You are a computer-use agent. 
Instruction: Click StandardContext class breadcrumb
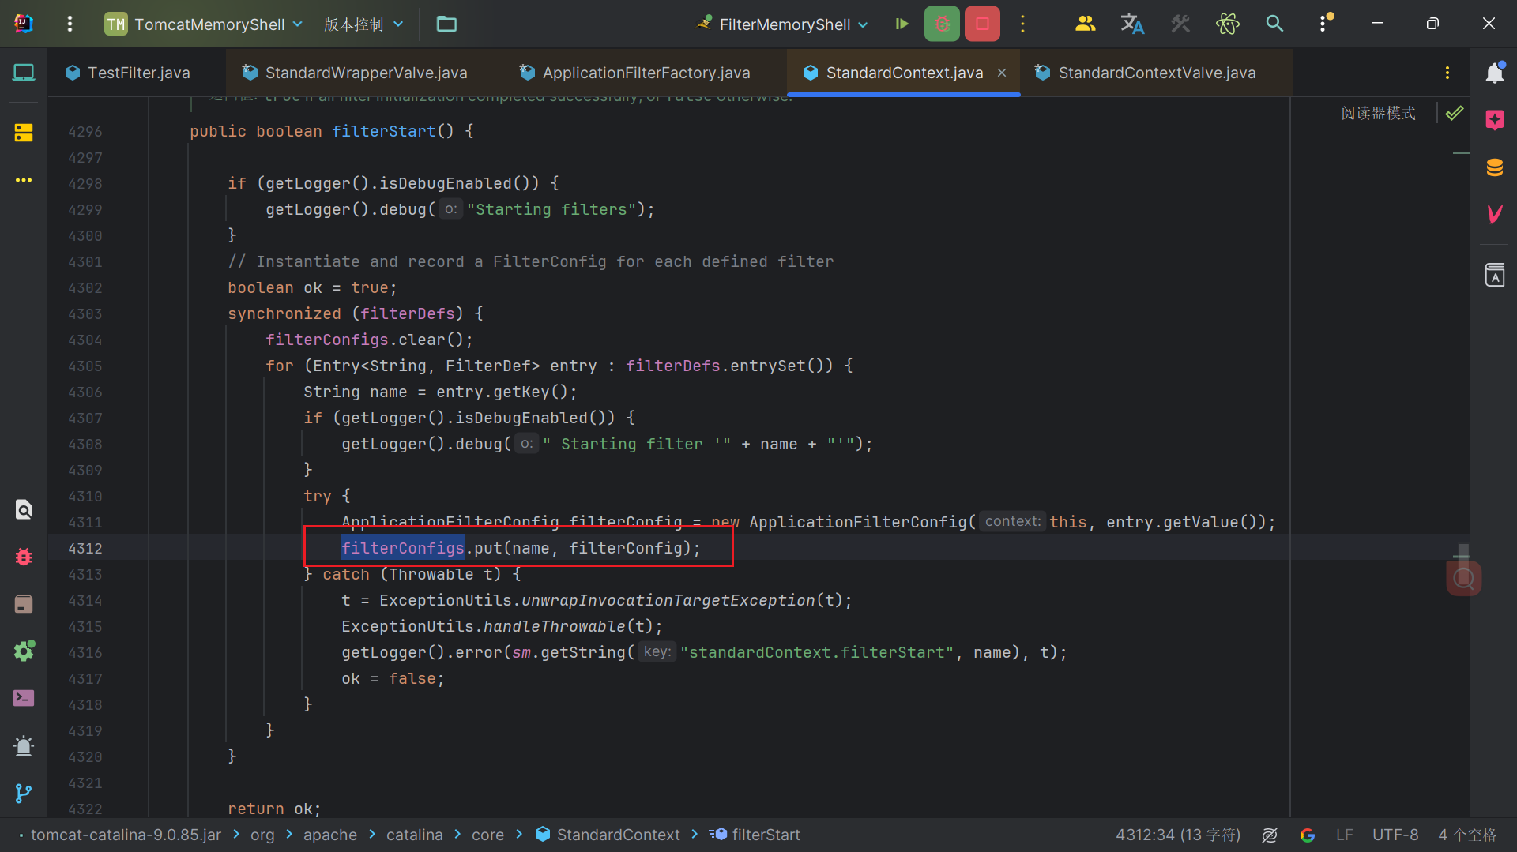608,835
